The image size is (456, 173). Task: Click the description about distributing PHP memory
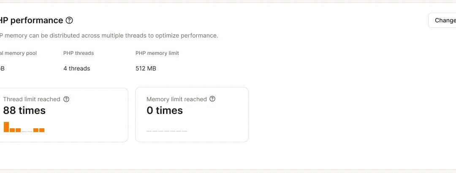coord(109,35)
